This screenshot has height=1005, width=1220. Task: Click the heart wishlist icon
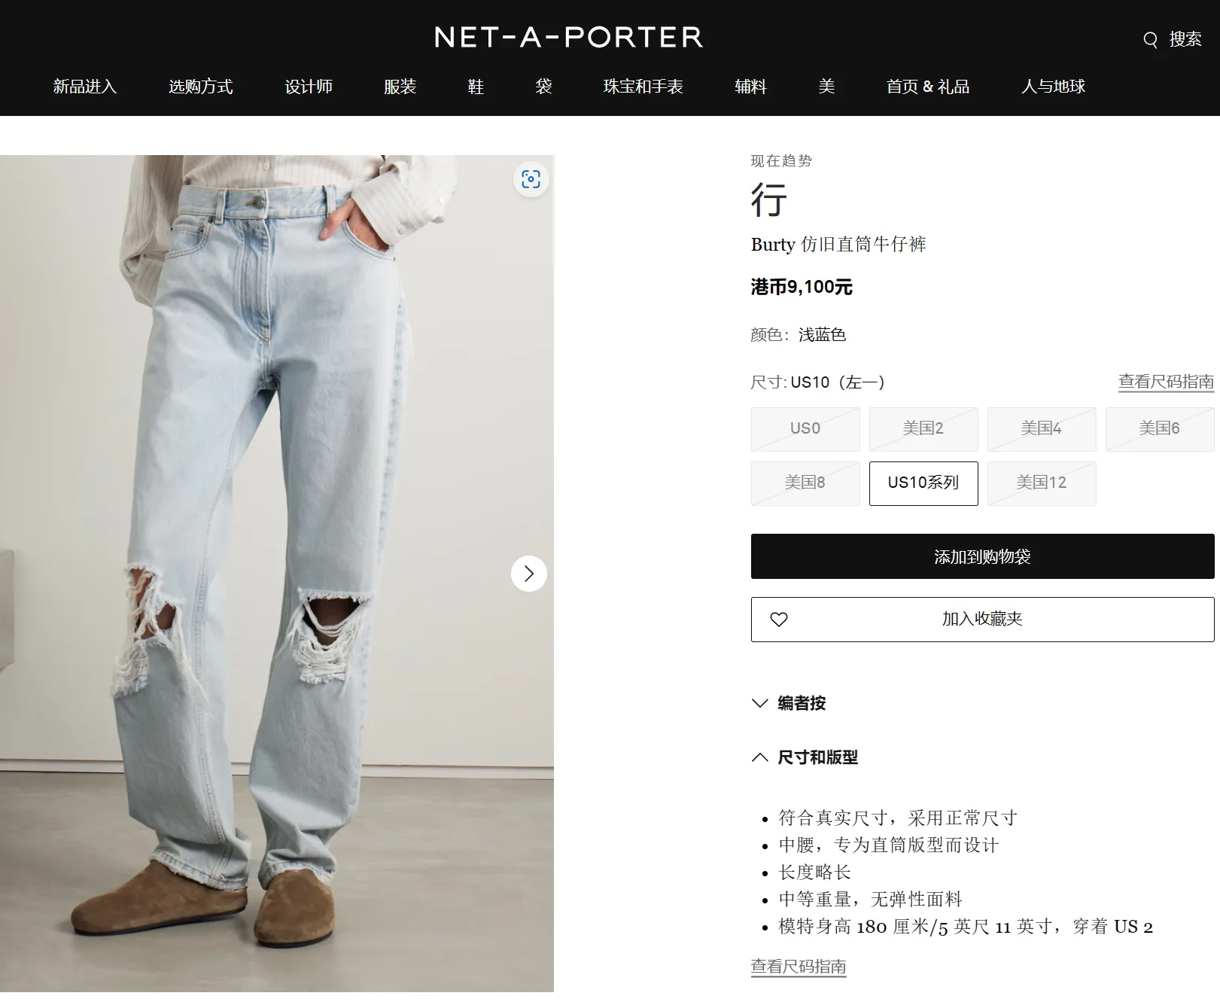coord(779,620)
